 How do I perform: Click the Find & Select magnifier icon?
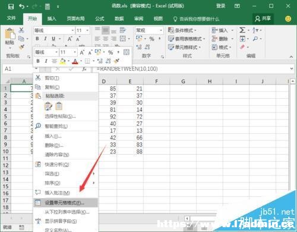tap(255, 39)
